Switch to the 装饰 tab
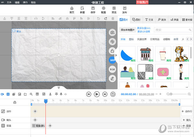Image resolution: width=194 pixels, height=137 pixels. [x=162, y=20]
